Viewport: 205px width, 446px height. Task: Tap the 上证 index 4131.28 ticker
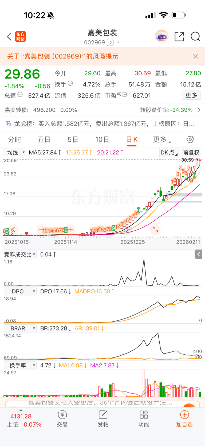coord(24,420)
